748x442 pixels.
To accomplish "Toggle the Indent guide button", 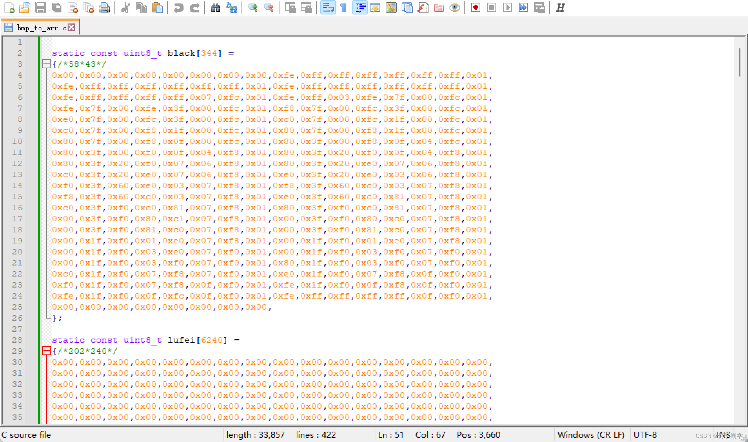I will pyautogui.click(x=360, y=8).
